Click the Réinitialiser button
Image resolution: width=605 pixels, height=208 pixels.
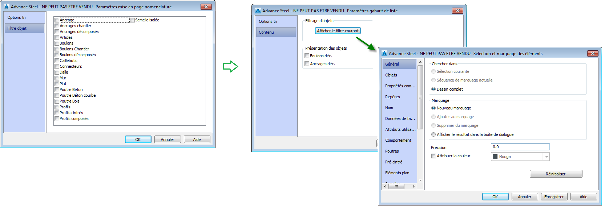[x=556, y=174]
